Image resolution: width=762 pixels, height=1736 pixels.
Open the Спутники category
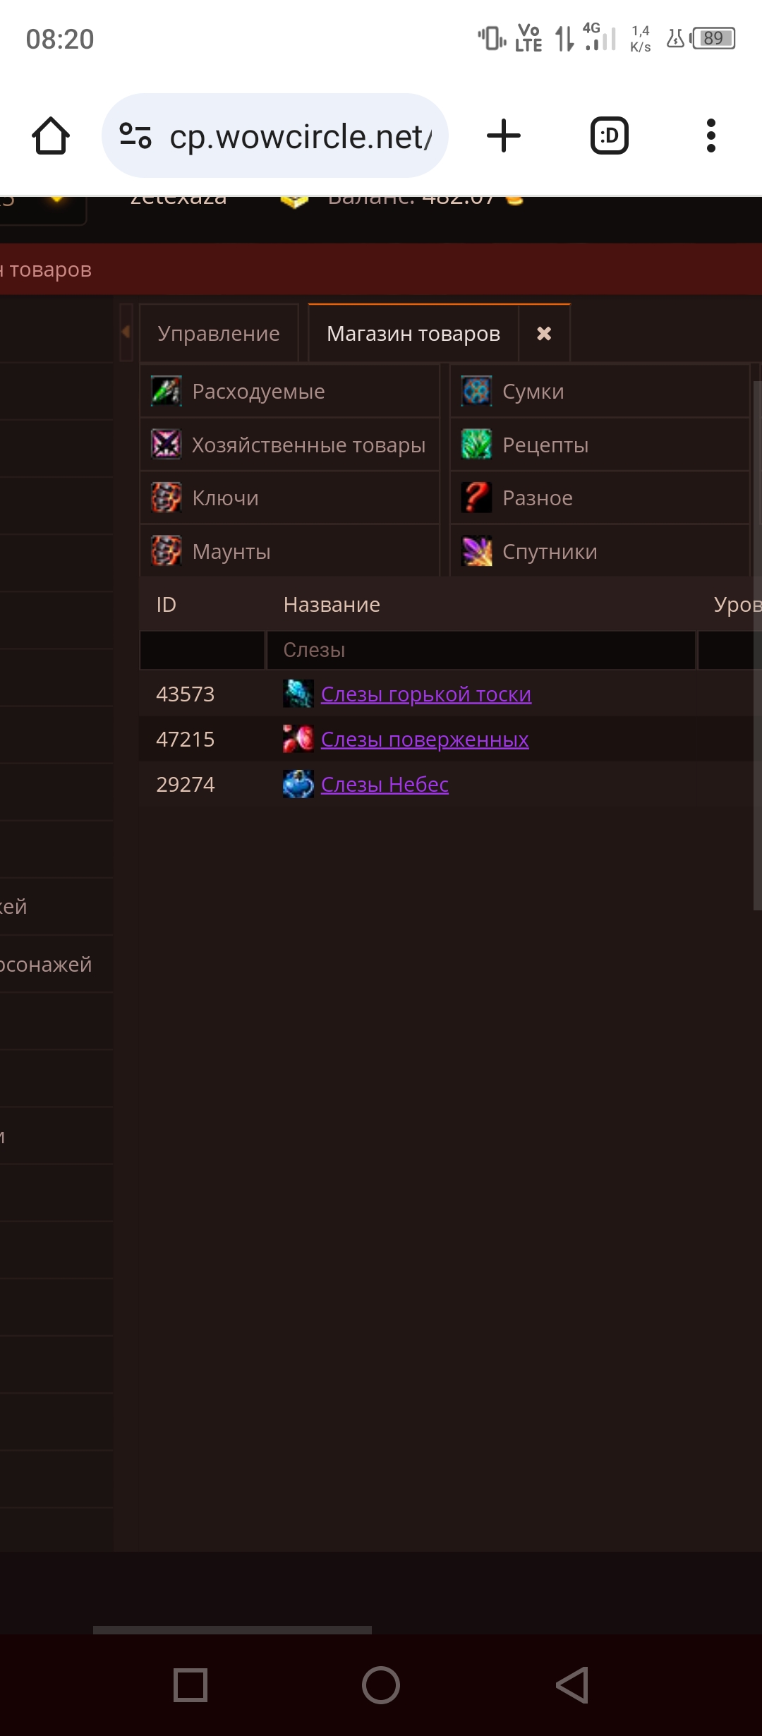550,552
